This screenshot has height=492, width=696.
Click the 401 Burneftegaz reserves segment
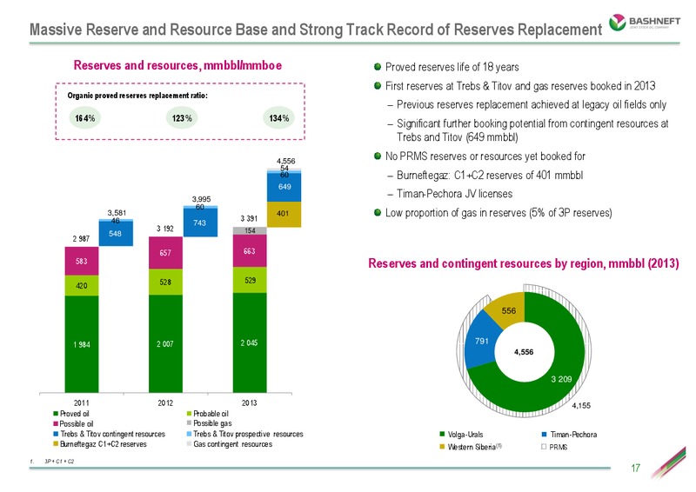point(284,215)
